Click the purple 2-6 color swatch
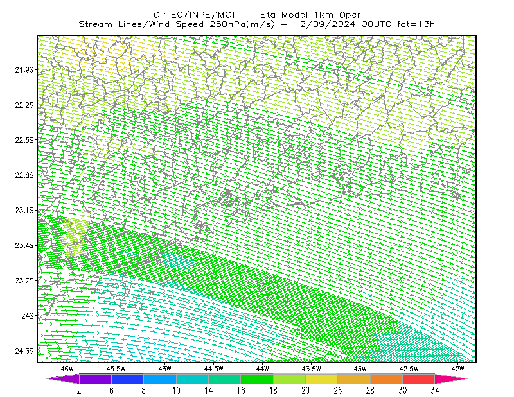This screenshot has width=514, height=397. click(95, 378)
